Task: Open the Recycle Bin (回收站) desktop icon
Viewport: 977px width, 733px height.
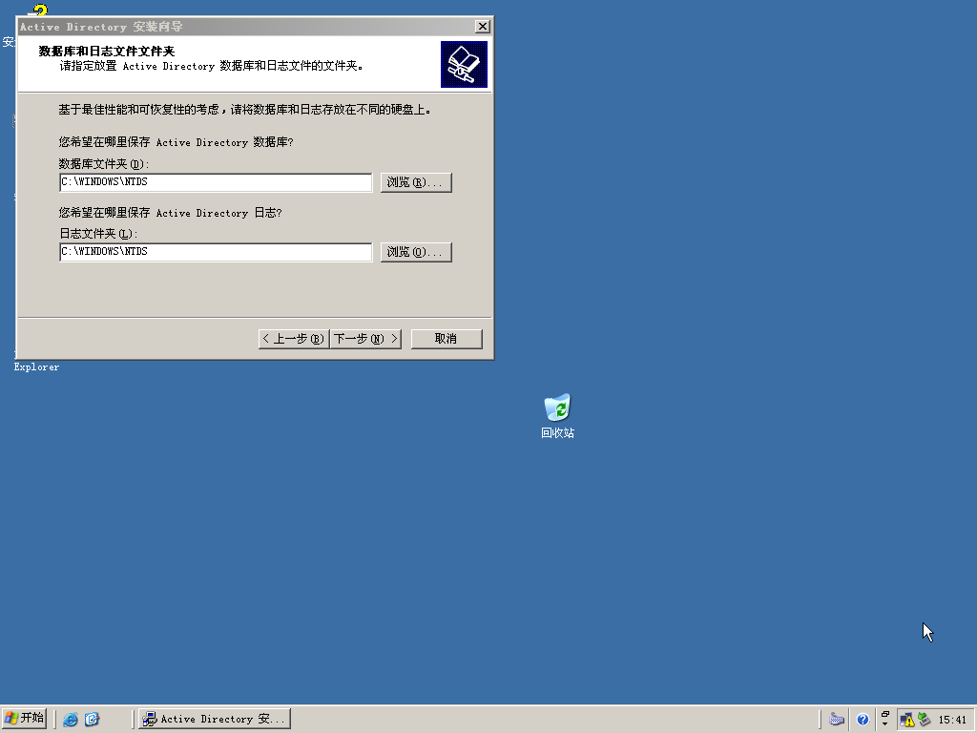Action: click(557, 416)
